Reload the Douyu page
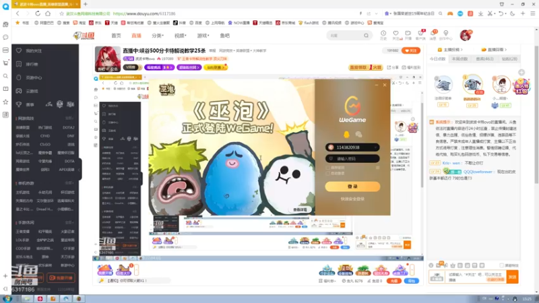Viewport: 539px width, 303px height. pyautogui.click(x=38, y=13)
